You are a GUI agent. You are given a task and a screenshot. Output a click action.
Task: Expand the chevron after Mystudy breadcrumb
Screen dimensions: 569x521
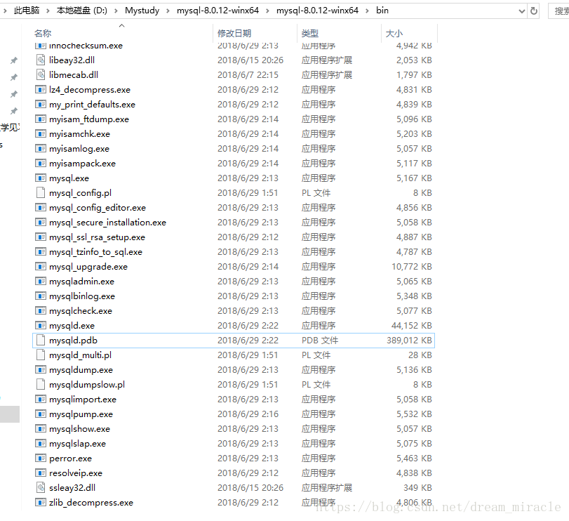pyautogui.click(x=168, y=11)
